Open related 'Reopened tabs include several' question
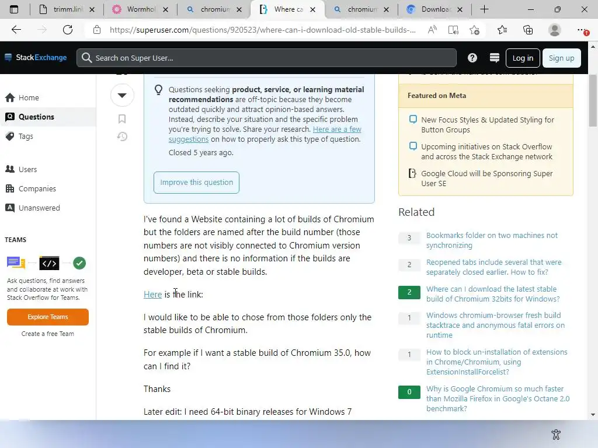Screen dimensions: 598x448 [x=493, y=267]
